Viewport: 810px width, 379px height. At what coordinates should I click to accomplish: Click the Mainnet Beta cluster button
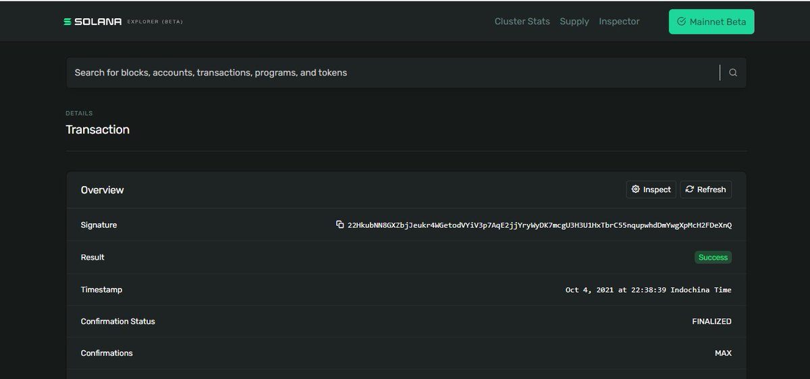click(x=711, y=22)
